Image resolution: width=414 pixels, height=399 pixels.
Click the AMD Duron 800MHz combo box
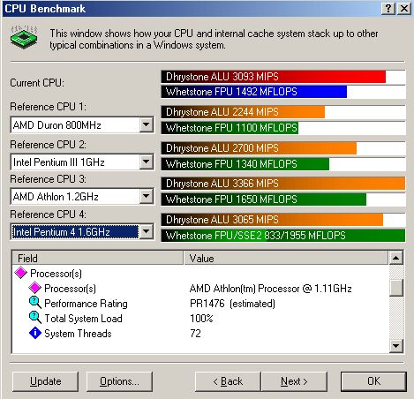[x=82, y=125]
